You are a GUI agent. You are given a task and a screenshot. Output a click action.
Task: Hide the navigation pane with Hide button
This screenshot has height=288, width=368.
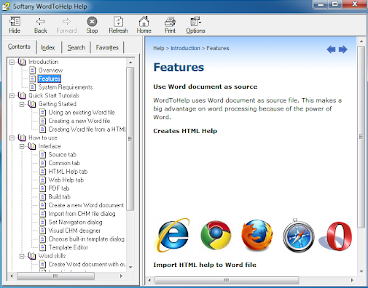tap(15, 25)
